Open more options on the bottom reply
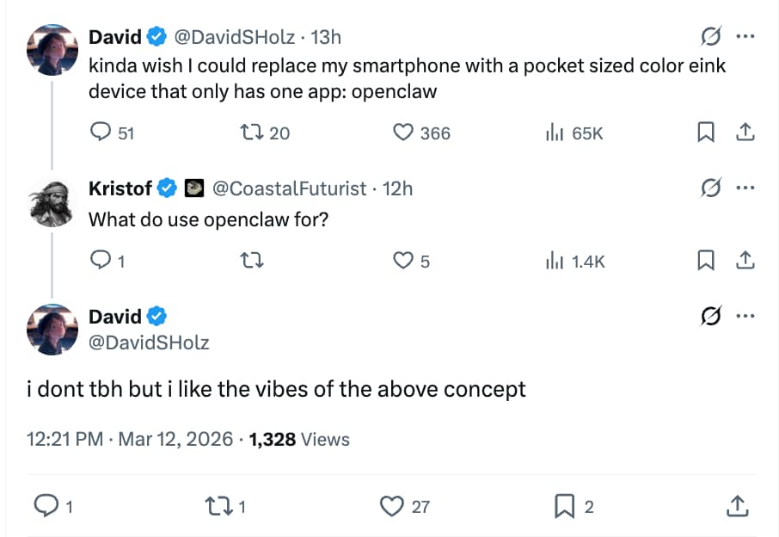This screenshot has width=779, height=537. point(743,316)
